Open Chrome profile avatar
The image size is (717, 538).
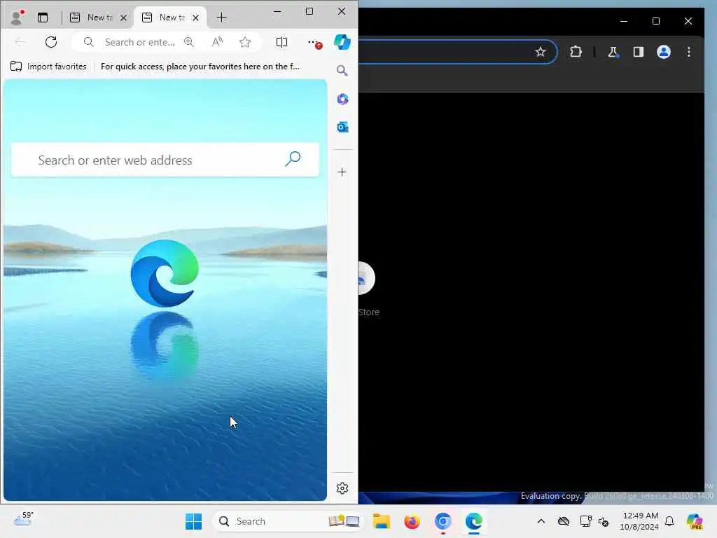(x=664, y=52)
